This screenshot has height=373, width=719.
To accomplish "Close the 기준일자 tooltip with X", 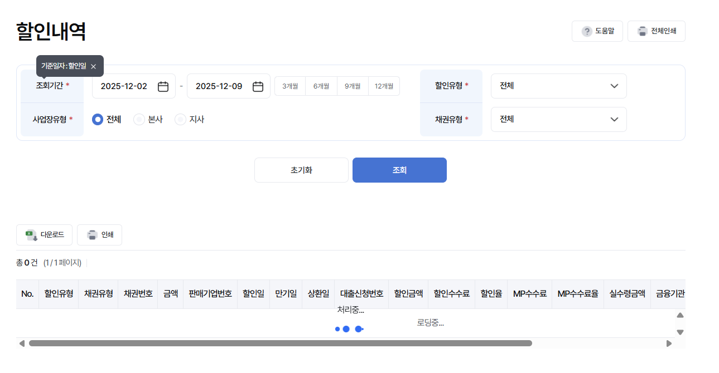I will coord(93,66).
